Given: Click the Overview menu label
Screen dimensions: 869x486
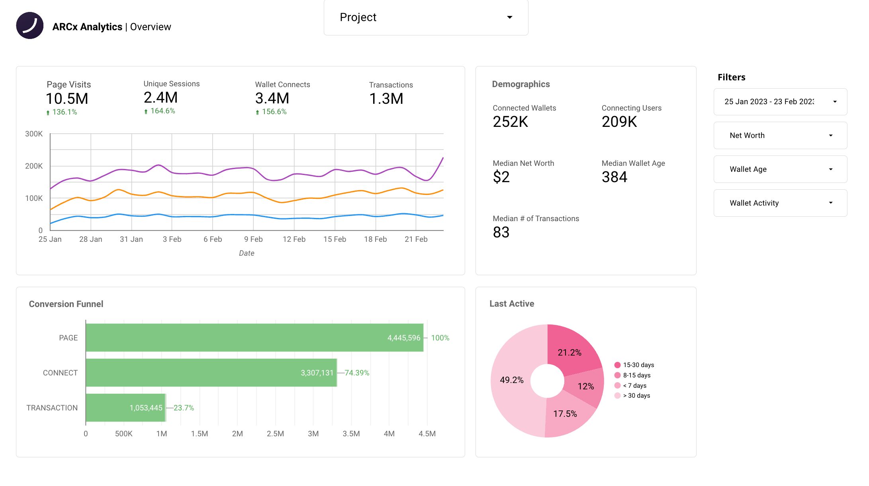Looking at the screenshot, I should pyautogui.click(x=151, y=27).
